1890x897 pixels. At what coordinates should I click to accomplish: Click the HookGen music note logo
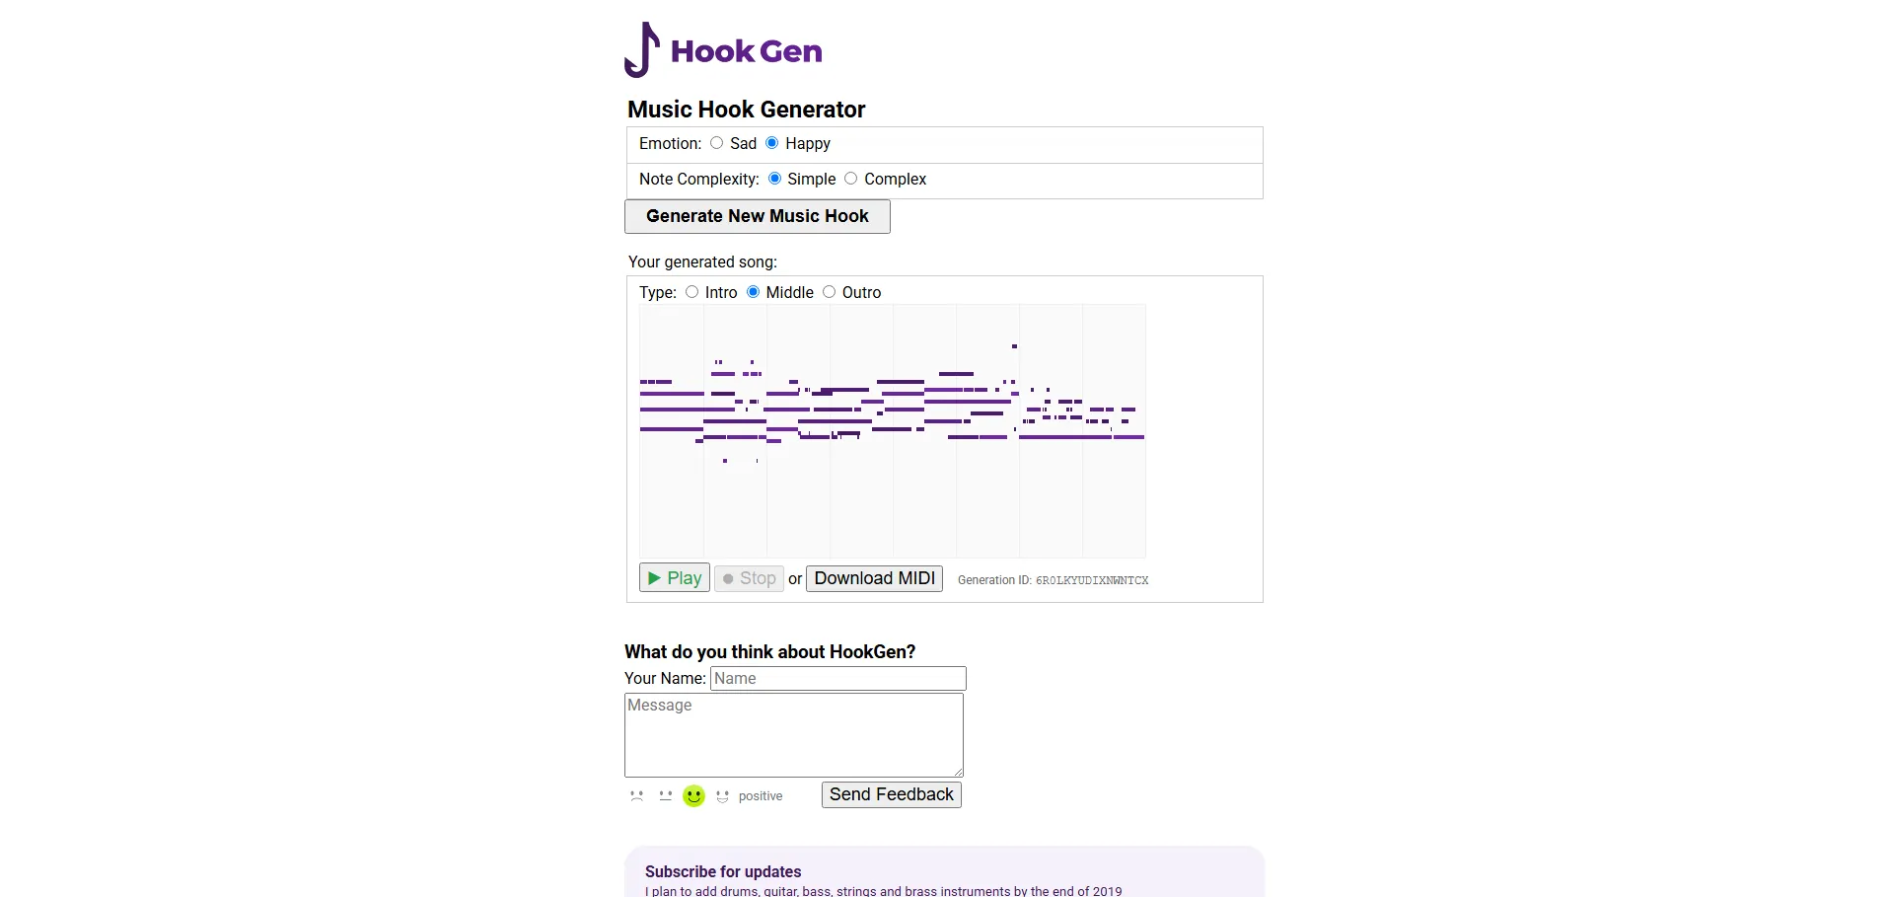pyautogui.click(x=642, y=49)
